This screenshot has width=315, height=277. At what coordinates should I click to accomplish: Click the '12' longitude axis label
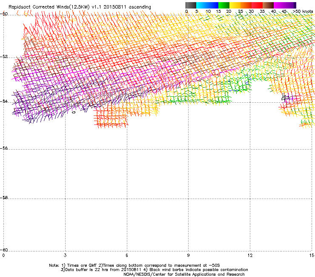click(x=250, y=255)
